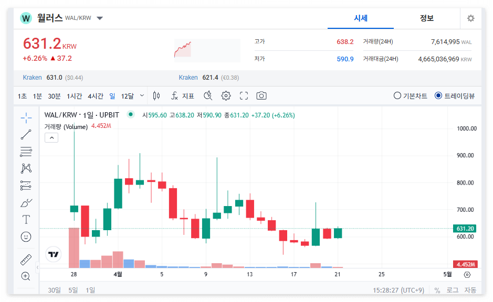Select the 1시간 interval
Screen dimensions: 493x302
[74, 96]
